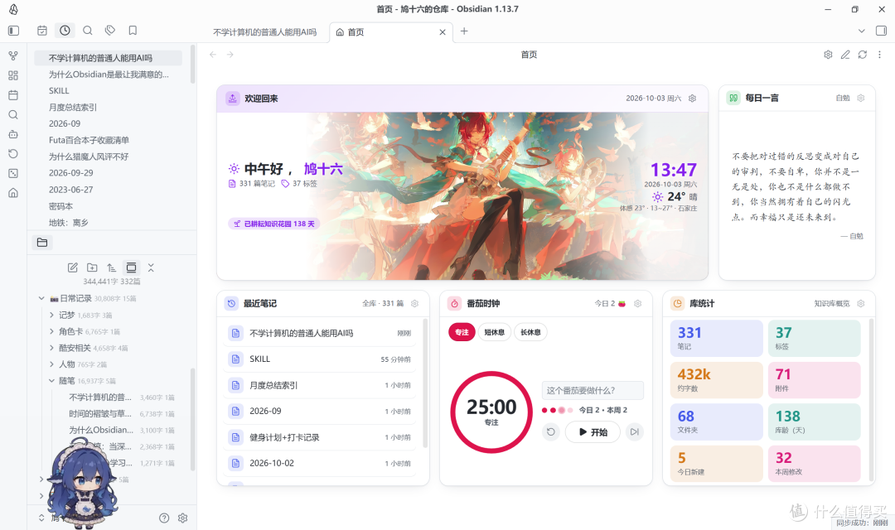Focus the 这个番茄要做什么 input field
Image resolution: width=895 pixels, height=530 pixels.
[x=593, y=390]
